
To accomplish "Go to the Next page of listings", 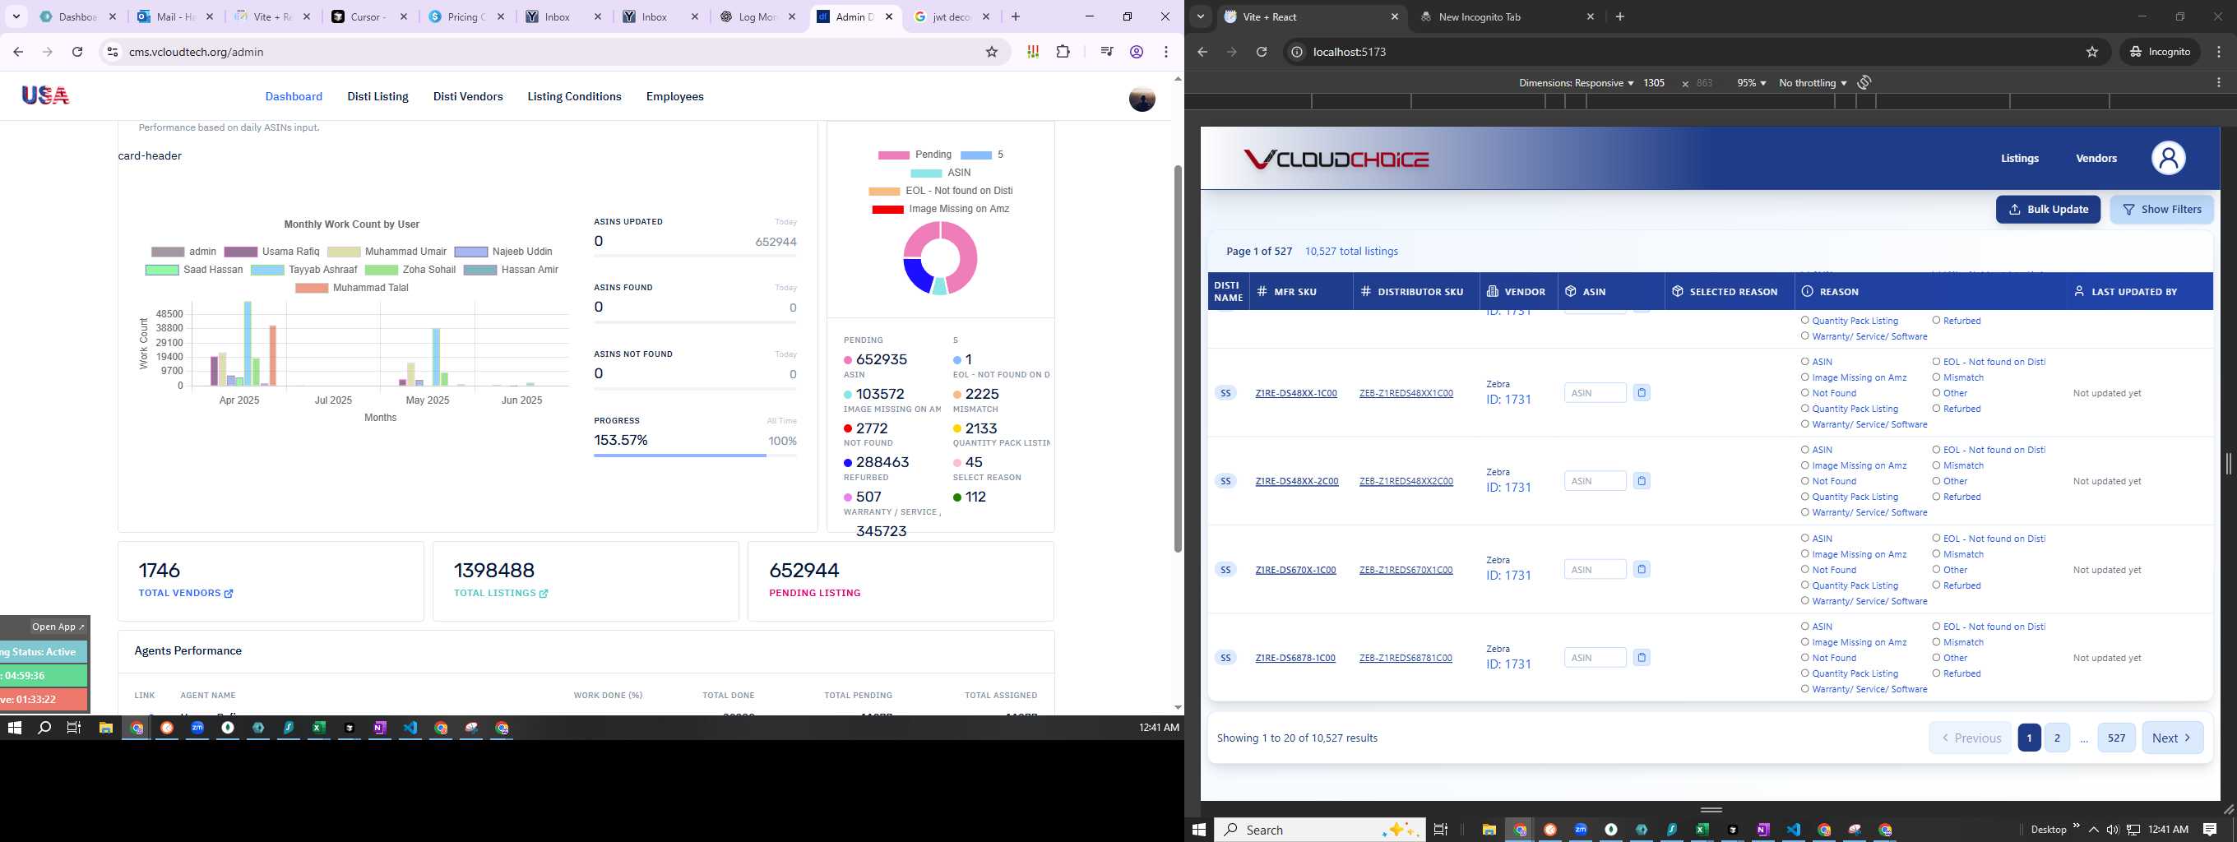I will point(2172,738).
